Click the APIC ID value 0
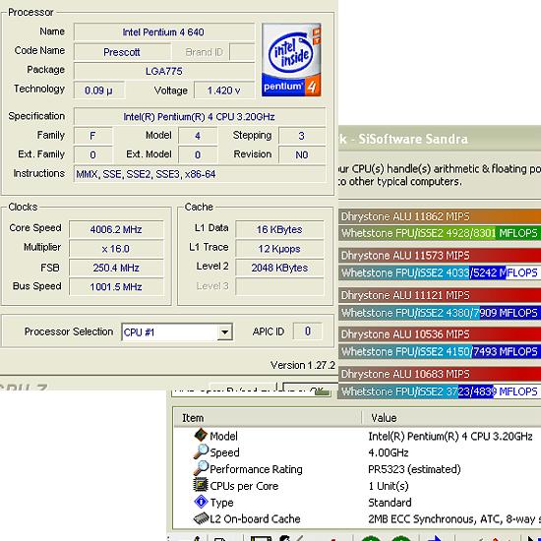Screen dimensions: 541x541 (308, 331)
